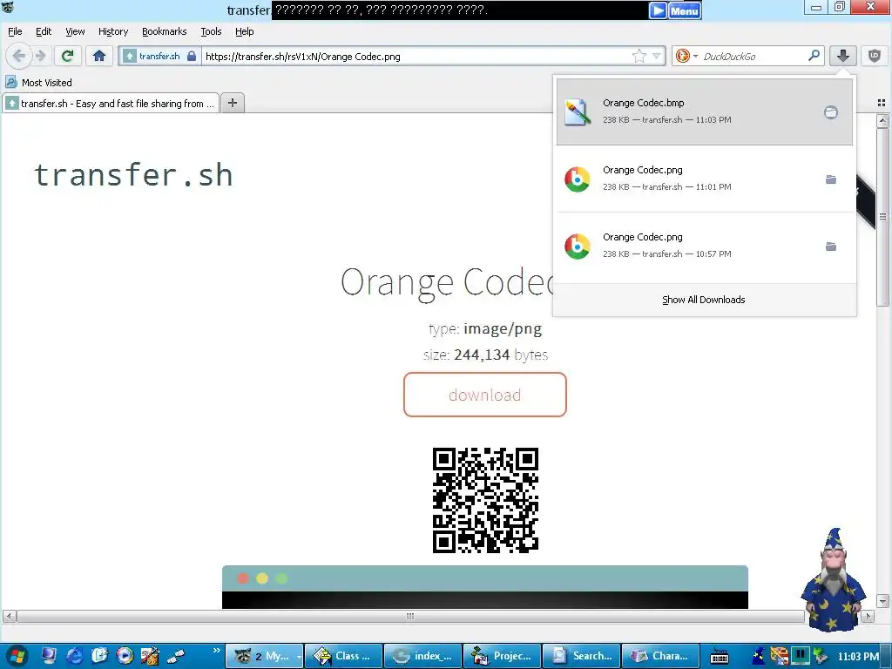Click the vertical scrollbar down arrow

pos(882,601)
